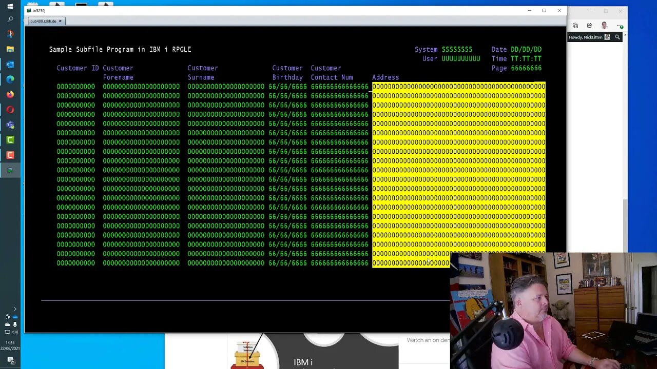Click the tn5250j window title
Image resolution: width=657 pixels, height=369 pixels.
[39, 10]
